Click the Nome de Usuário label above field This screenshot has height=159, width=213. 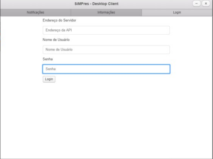56,40
